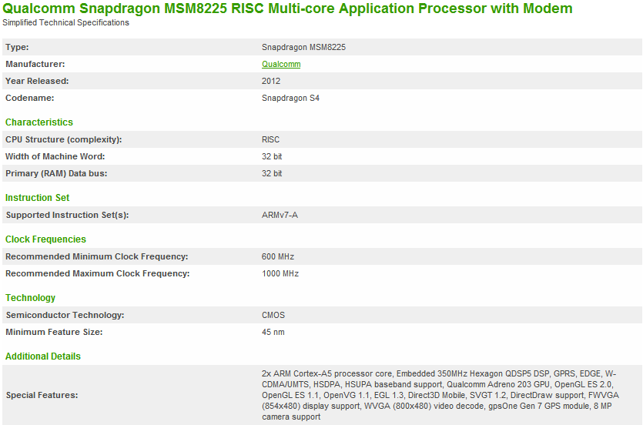
Task: Click the 'Minimum Feature Size:' label
Action: [54, 332]
